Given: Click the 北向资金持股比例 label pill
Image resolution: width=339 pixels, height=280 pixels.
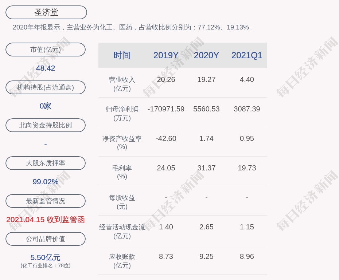Looking at the screenshot, I should tap(46, 125).
